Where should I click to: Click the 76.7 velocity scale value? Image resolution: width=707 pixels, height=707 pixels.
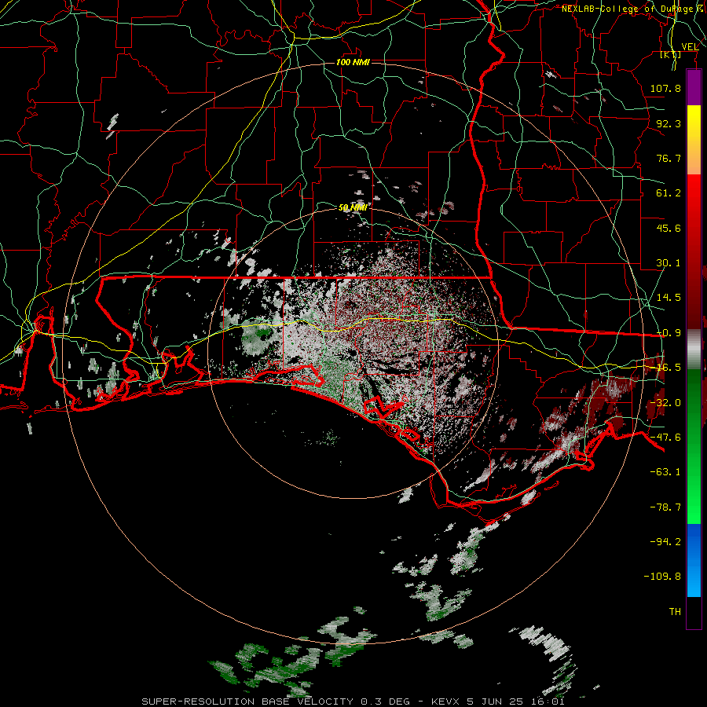(669, 158)
